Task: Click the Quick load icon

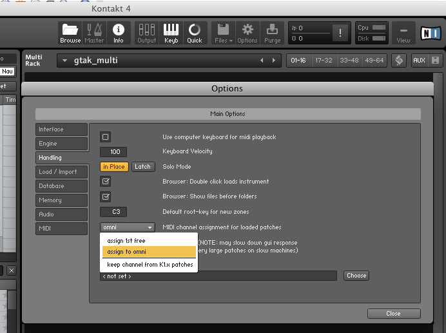Action: (x=194, y=32)
